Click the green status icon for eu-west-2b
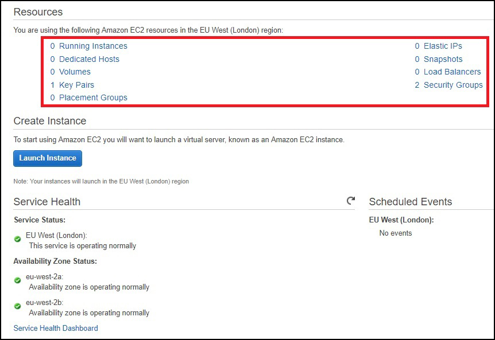This screenshot has height=340, width=495. tap(18, 306)
